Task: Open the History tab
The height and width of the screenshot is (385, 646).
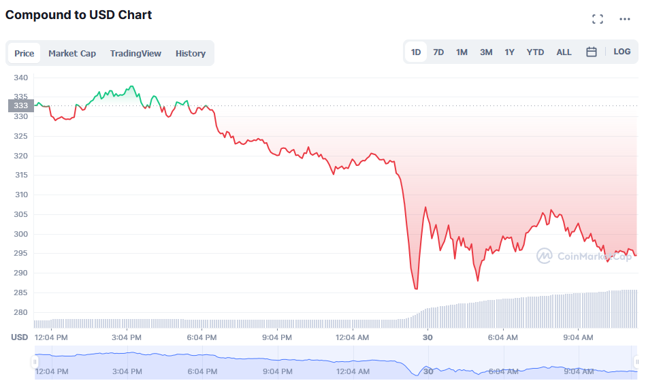Action: [x=191, y=53]
